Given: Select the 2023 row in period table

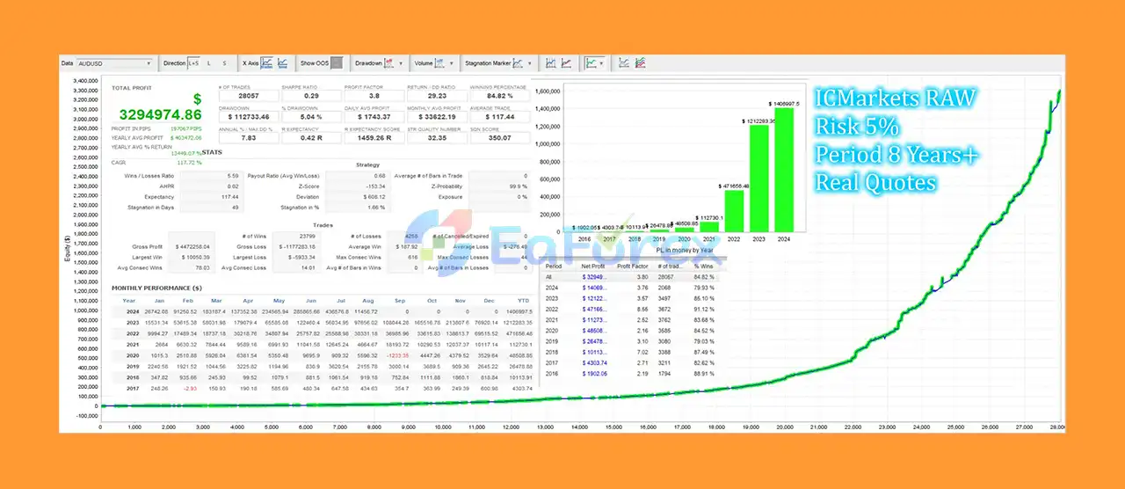Looking at the screenshot, I should pos(632,298).
